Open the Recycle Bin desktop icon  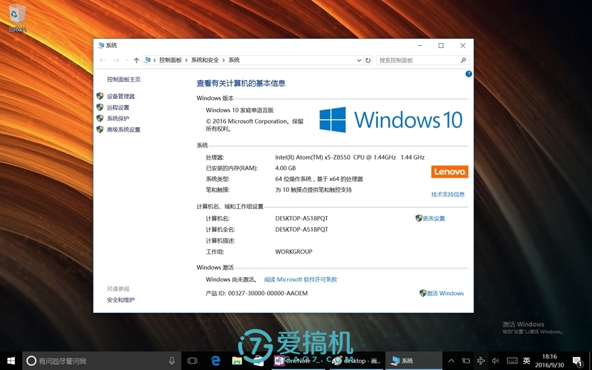(x=17, y=17)
